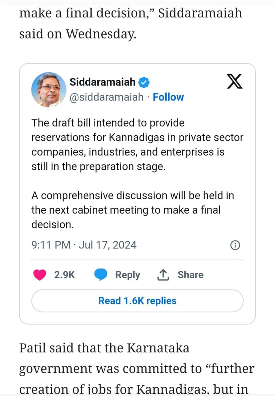Follow the @siddaramaiah account
The image size is (275, 396).
[x=168, y=97]
